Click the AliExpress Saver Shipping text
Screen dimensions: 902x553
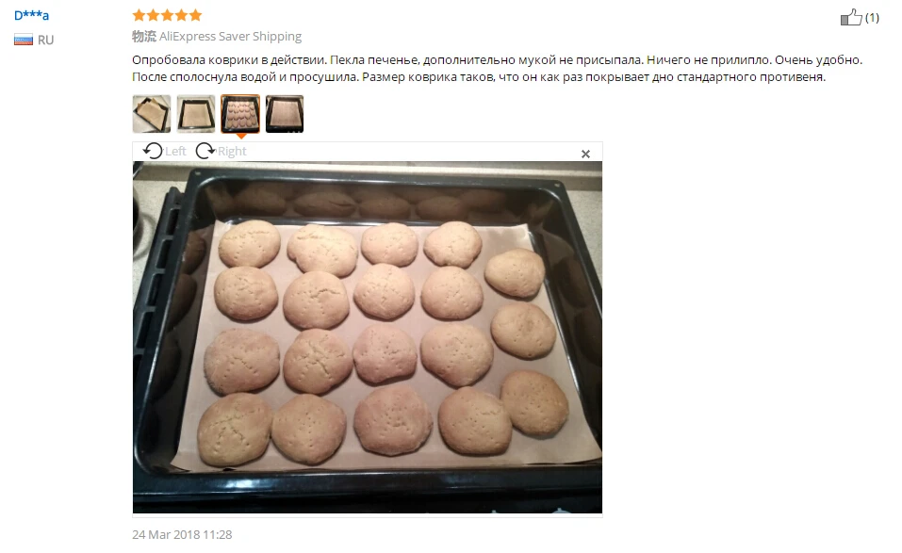[230, 36]
